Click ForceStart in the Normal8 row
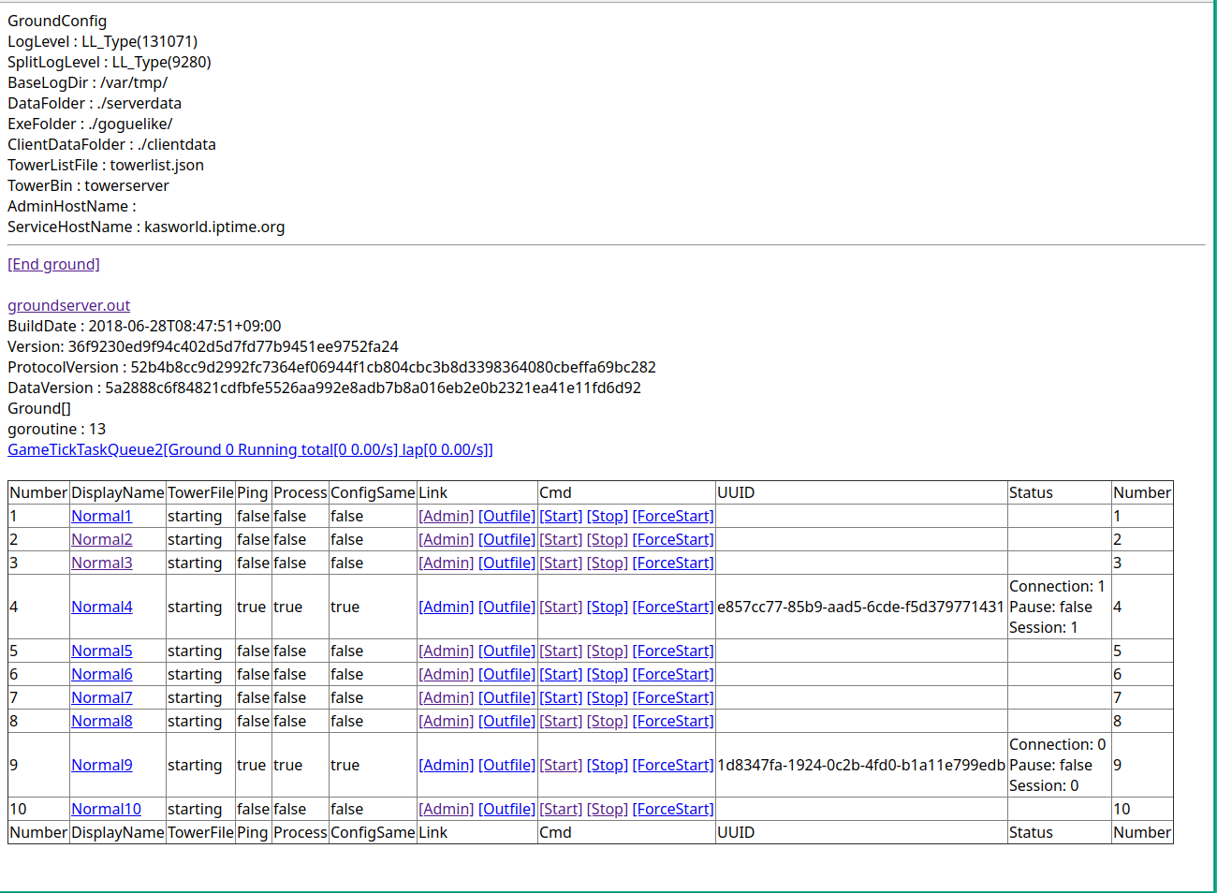The width and height of the screenshot is (1217, 893). pos(673,721)
